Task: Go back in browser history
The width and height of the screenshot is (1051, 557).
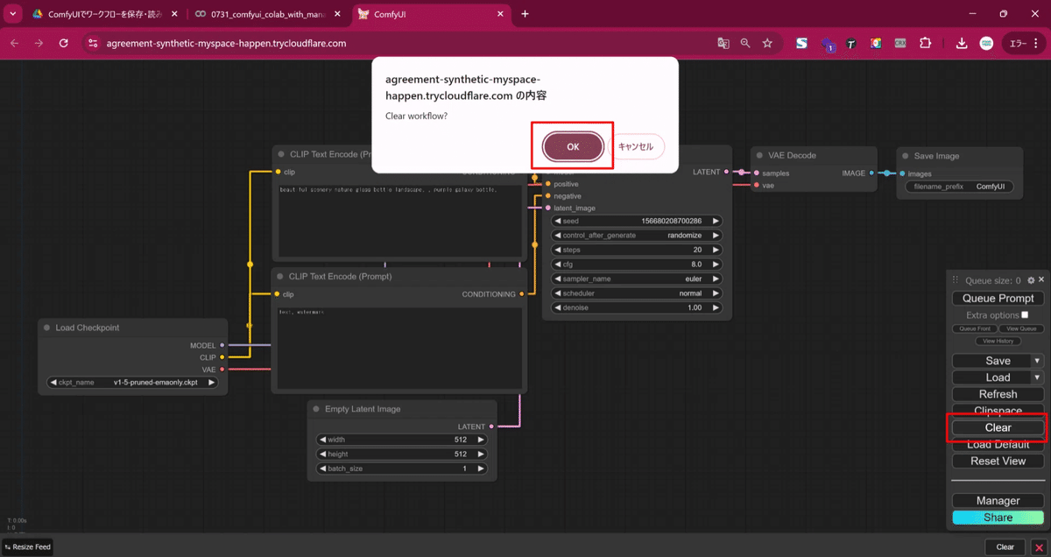Action: pos(15,43)
